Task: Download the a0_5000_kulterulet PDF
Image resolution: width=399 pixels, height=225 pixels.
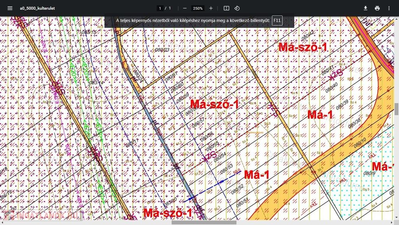Action: click(x=365, y=8)
